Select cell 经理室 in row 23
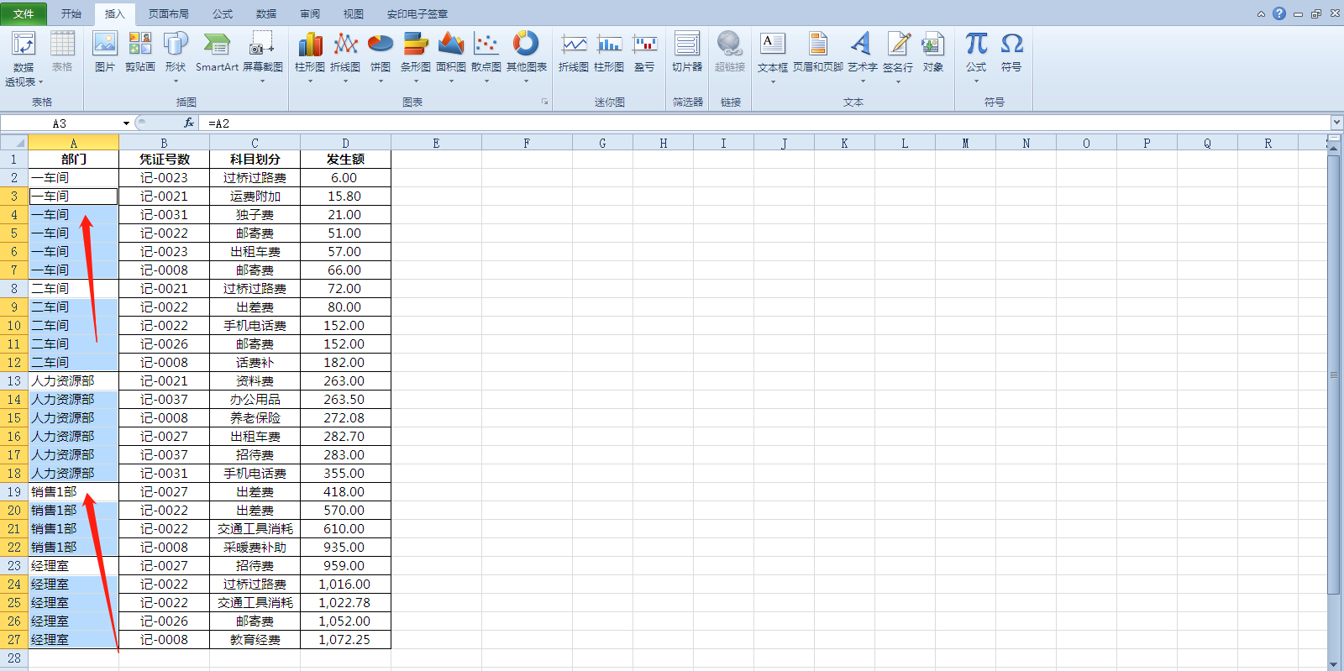Image resolution: width=1344 pixels, height=671 pixels. pyautogui.click(x=73, y=566)
